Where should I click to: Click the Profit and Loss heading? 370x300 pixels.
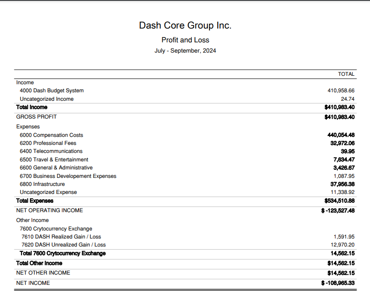tap(185, 40)
